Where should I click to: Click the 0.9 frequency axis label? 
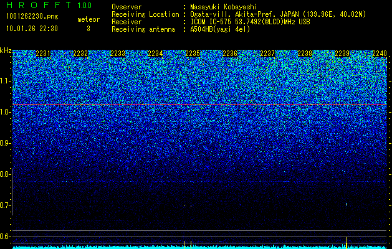click(x=6, y=143)
